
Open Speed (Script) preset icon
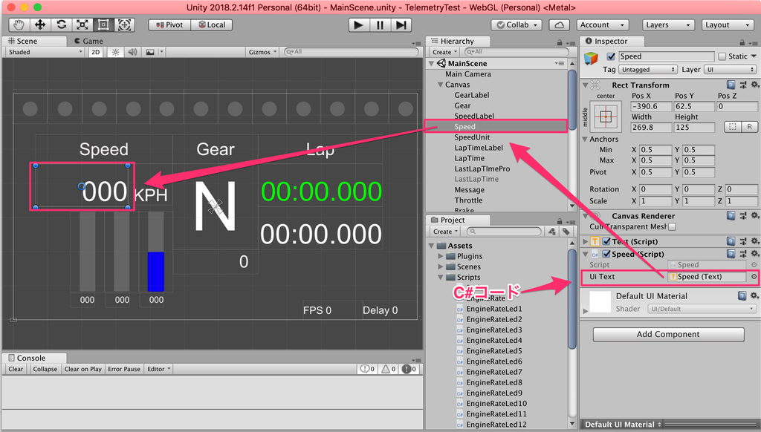click(743, 254)
